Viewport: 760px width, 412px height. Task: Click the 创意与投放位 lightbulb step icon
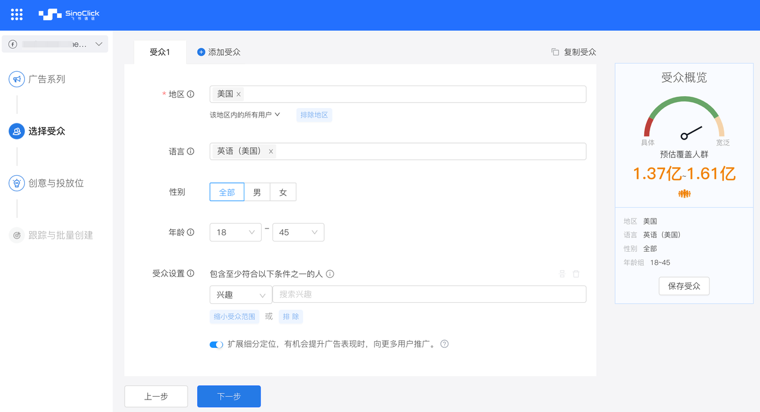point(17,183)
